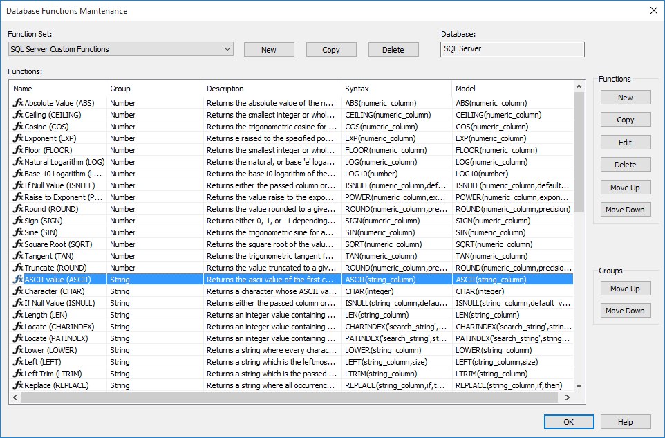Select the fx icon for Length (LEN)
This screenshot has height=438, width=665.
click(x=18, y=315)
